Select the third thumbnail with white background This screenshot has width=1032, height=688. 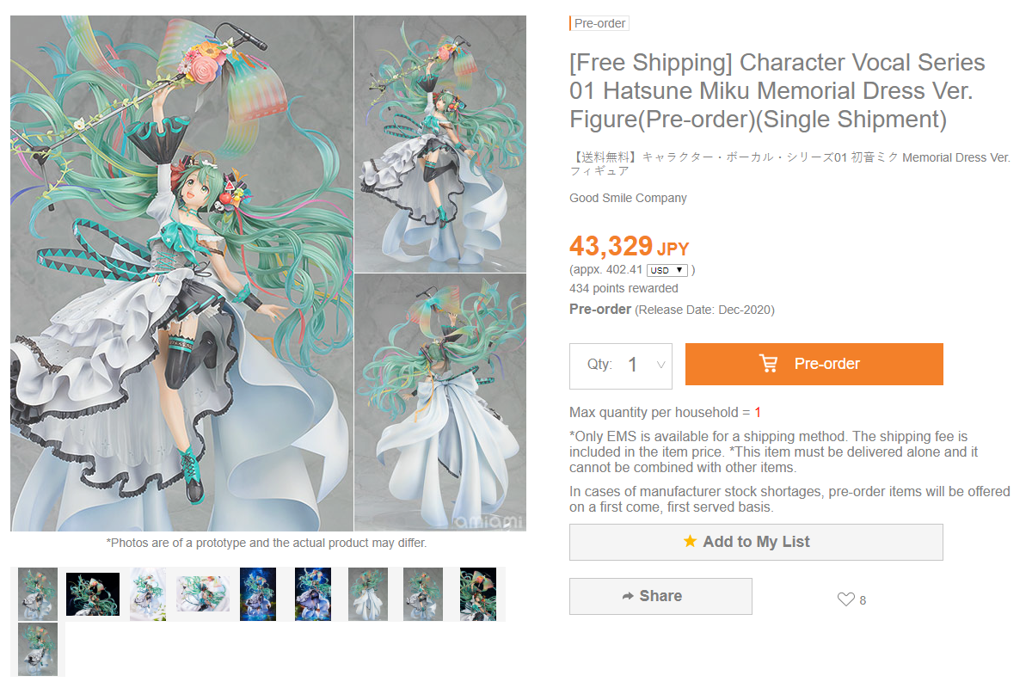tap(148, 593)
